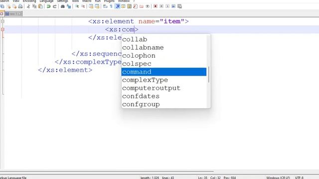Click the Copy toolbar icon

[34, 6]
